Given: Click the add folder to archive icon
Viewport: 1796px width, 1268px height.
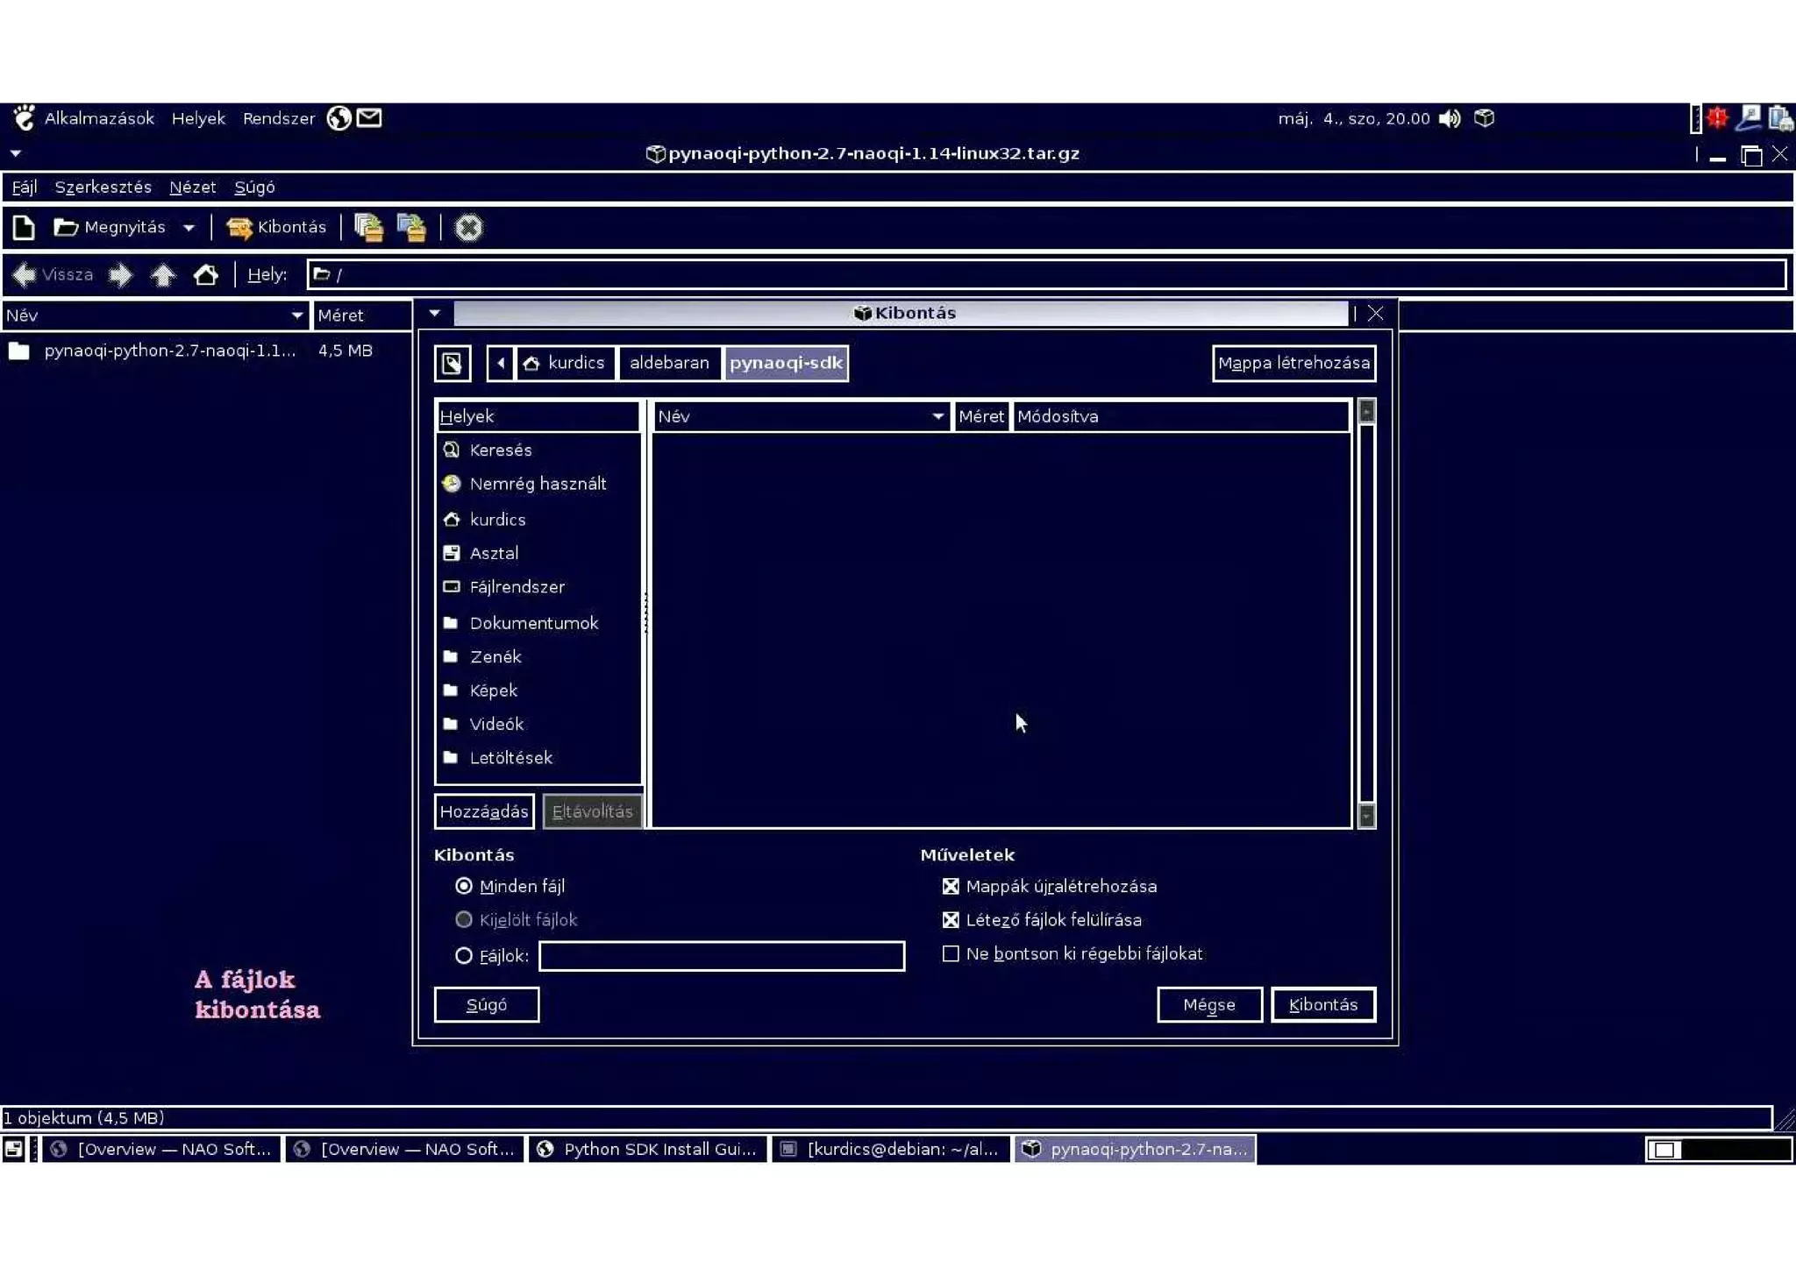Looking at the screenshot, I should (x=411, y=228).
